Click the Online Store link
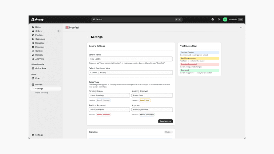The width and height of the screenshot is (274, 154). (x=41, y=68)
